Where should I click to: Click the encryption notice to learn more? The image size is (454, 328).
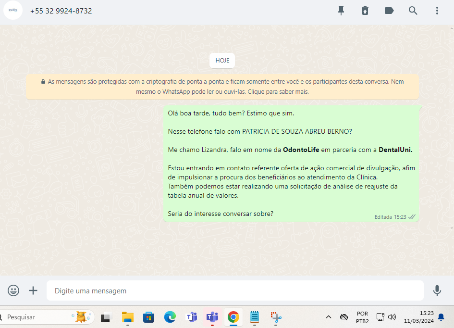[x=222, y=87]
